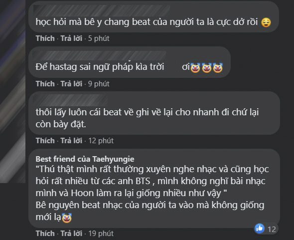Like the comment posted 12 phút ago
The width and height of the screenshot is (294, 240).
pos(45,141)
